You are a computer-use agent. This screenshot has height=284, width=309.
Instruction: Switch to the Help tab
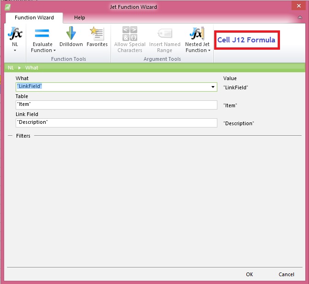(x=80, y=17)
